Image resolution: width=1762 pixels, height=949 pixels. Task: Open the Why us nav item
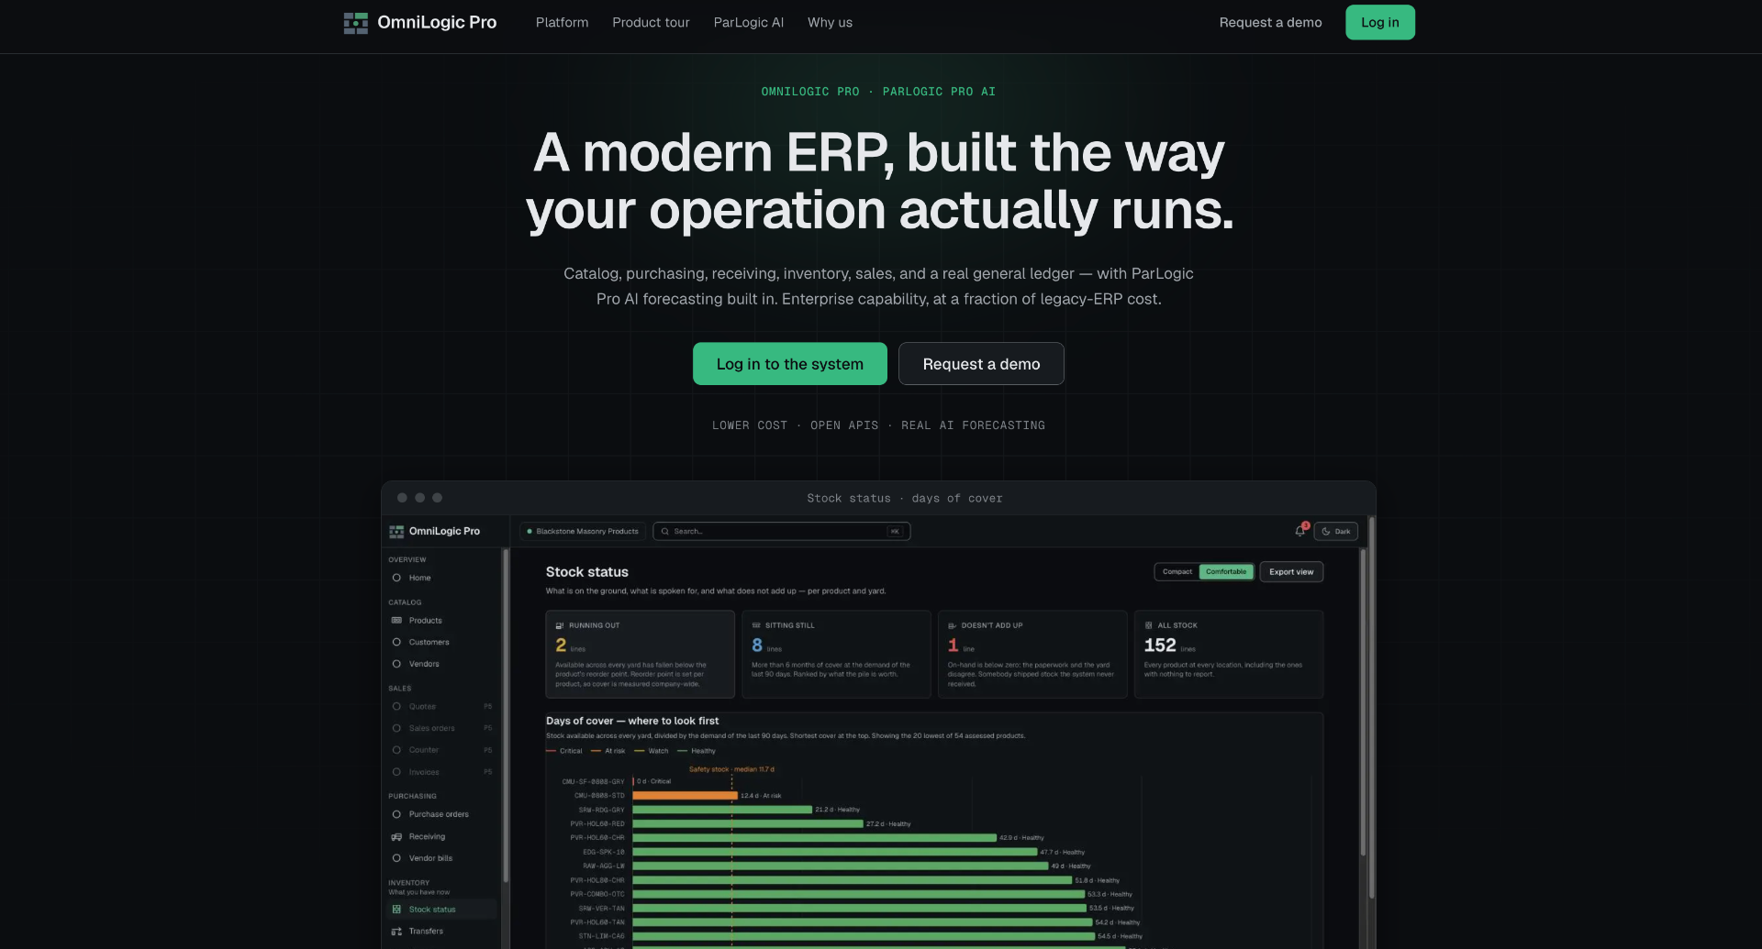point(831,23)
